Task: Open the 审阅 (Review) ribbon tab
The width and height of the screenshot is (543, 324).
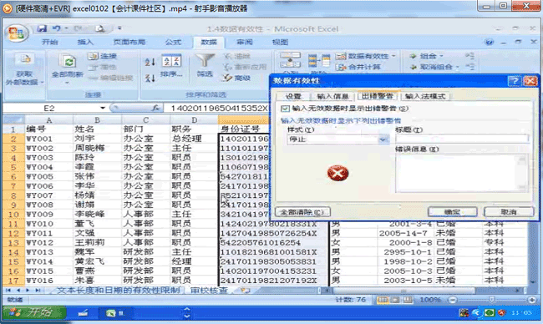Action: [x=245, y=43]
